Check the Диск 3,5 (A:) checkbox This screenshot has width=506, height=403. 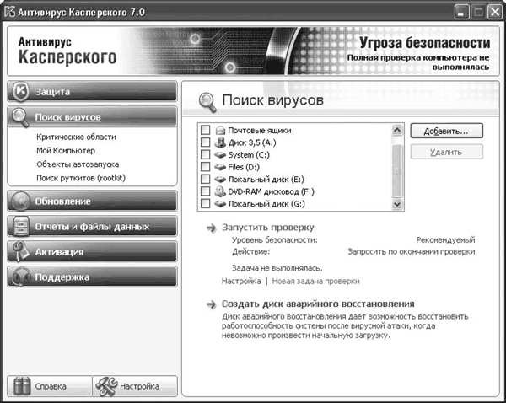205,142
